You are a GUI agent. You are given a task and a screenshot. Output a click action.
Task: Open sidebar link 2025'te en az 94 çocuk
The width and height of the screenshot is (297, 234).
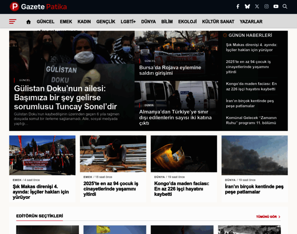tap(248, 67)
